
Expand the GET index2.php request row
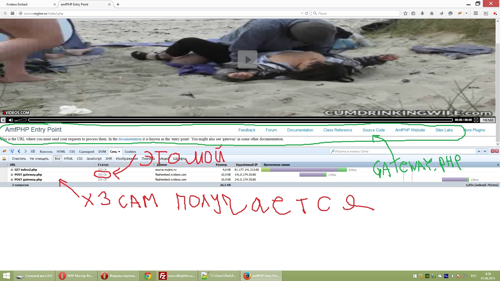12,170
